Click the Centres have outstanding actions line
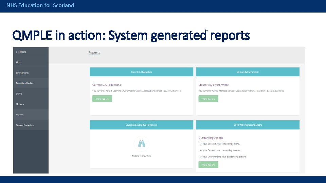The width and height of the screenshot is (326, 183). 219,150
